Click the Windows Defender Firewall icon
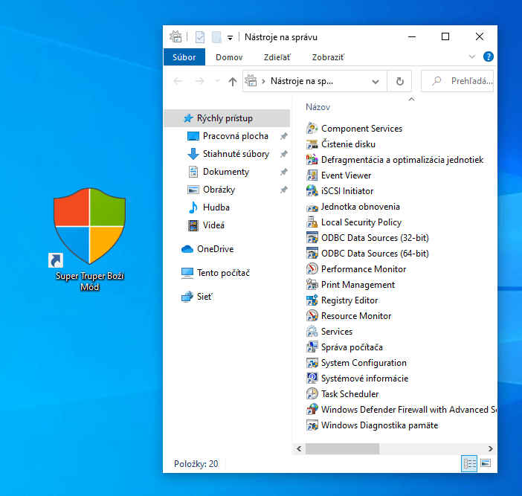Image resolution: width=522 pixels, height=496 pixels. pos(312,410)
